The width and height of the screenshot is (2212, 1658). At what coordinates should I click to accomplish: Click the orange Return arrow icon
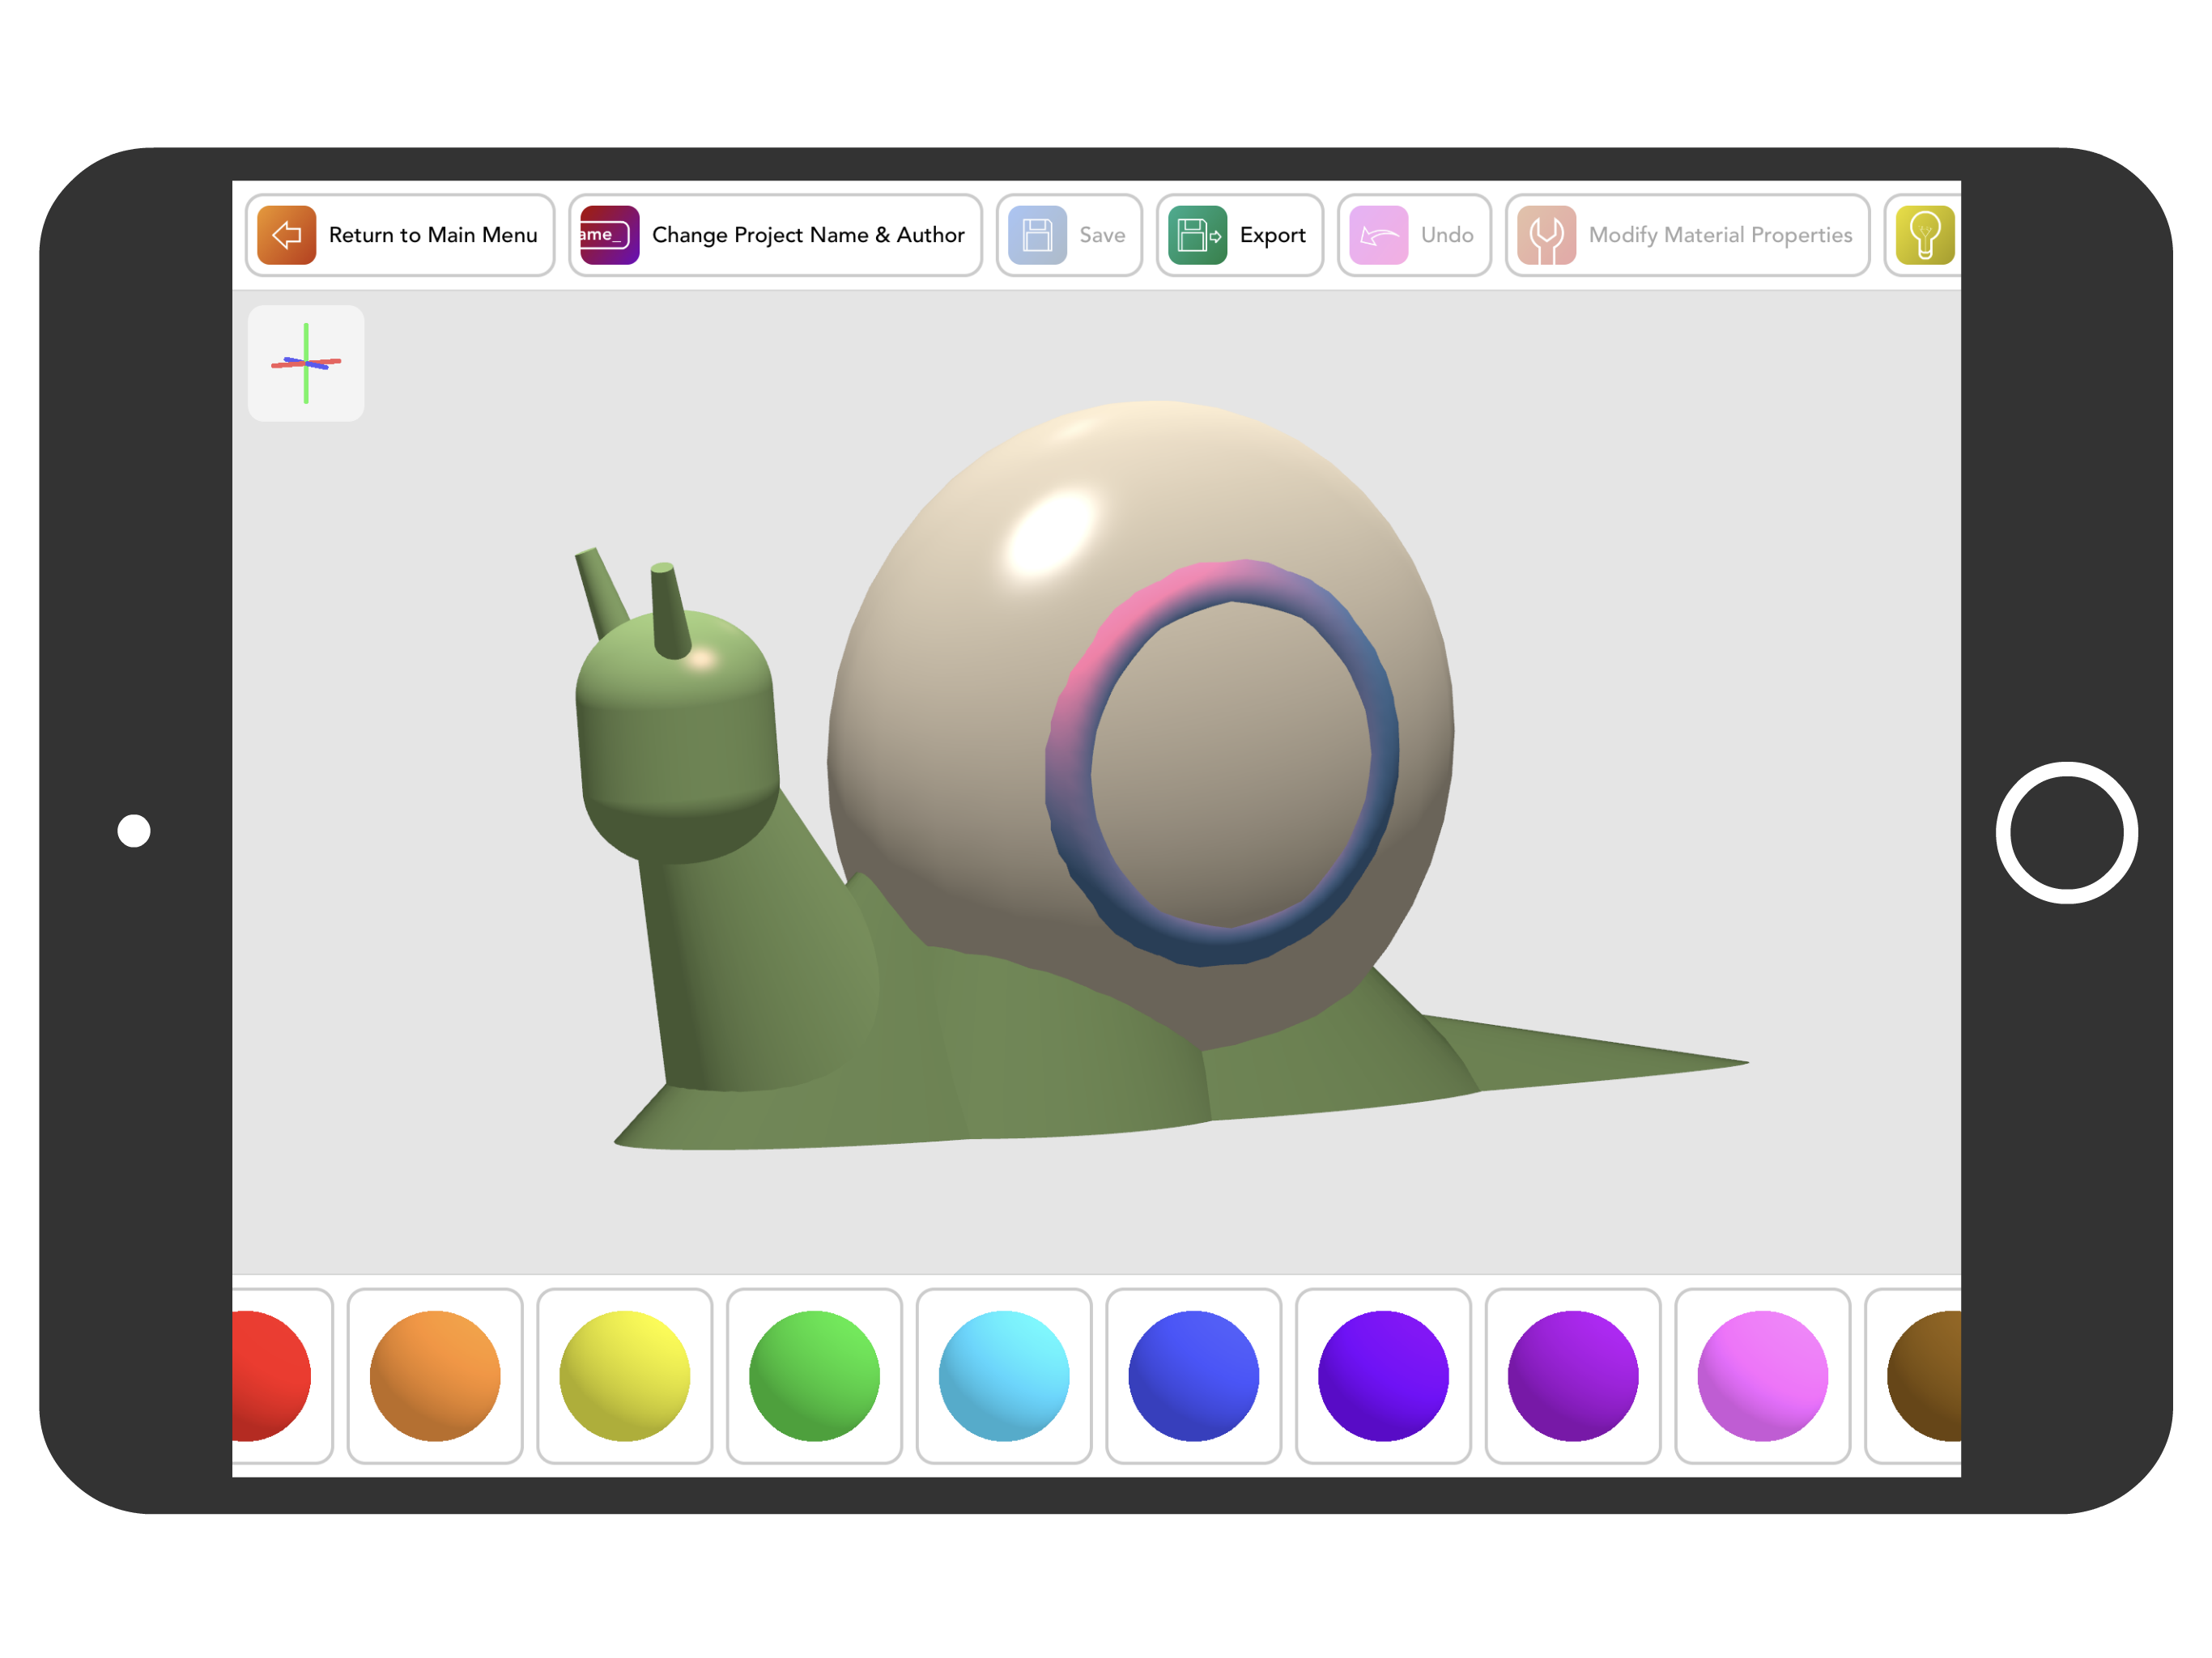click(x=286, y=235)
